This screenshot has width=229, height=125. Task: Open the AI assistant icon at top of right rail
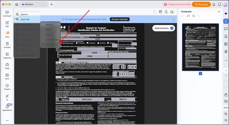pyautogui.click(x=226, y=13)
